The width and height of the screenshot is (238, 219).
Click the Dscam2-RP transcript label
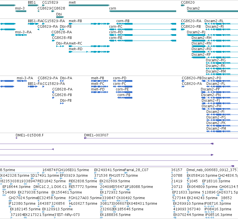pos(201,55)
